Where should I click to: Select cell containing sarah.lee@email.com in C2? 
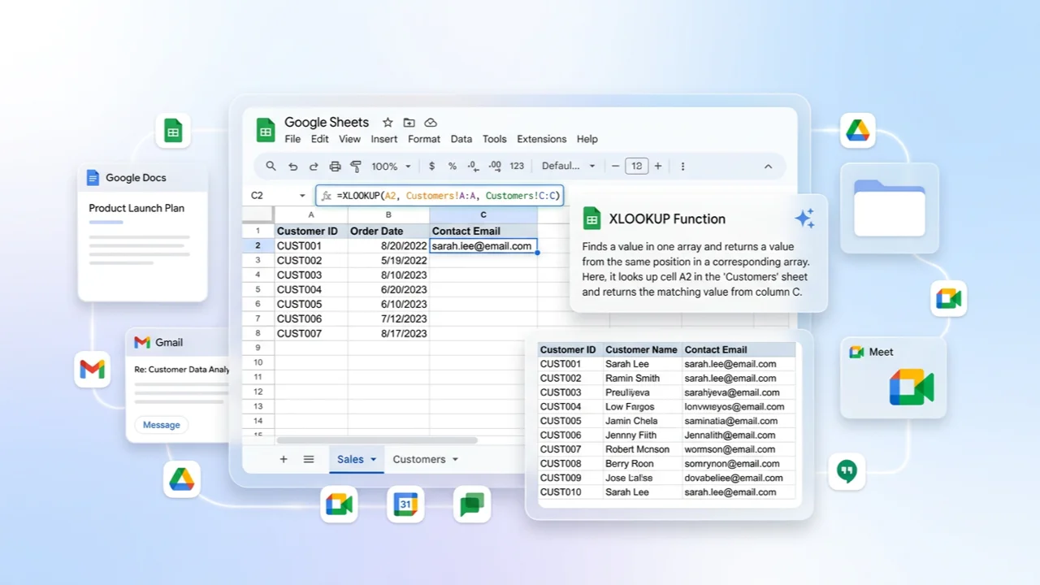483,245
